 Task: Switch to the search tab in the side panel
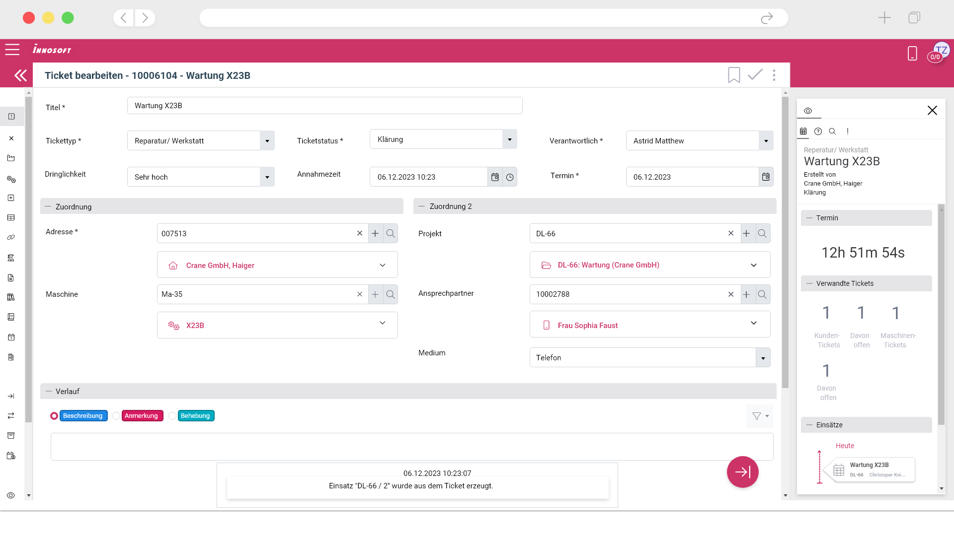coord(832,131)
